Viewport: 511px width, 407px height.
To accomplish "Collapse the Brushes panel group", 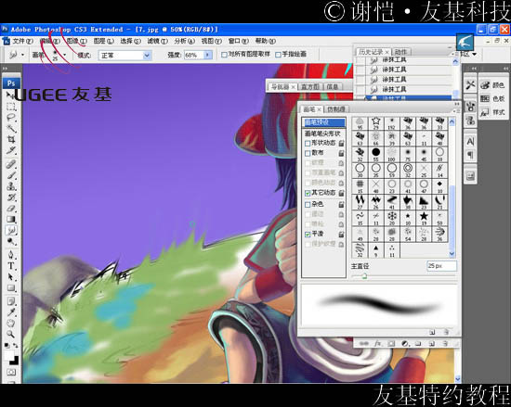I will click(456, 104).
